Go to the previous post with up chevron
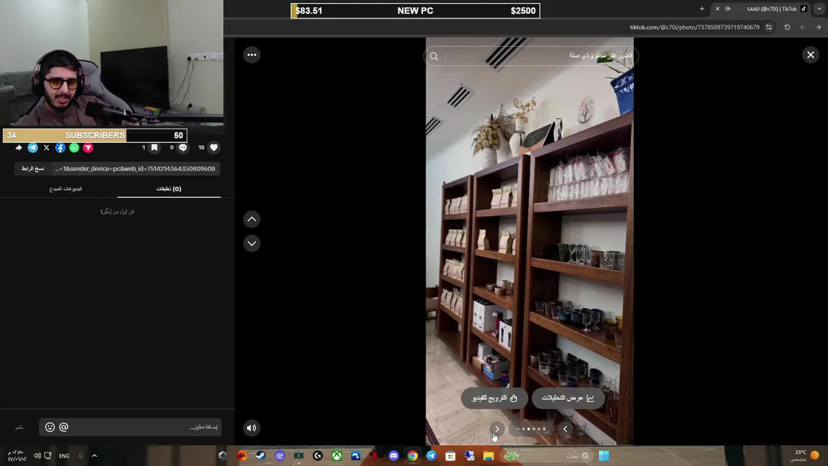The image size is (828, 466). pos(252,219)
